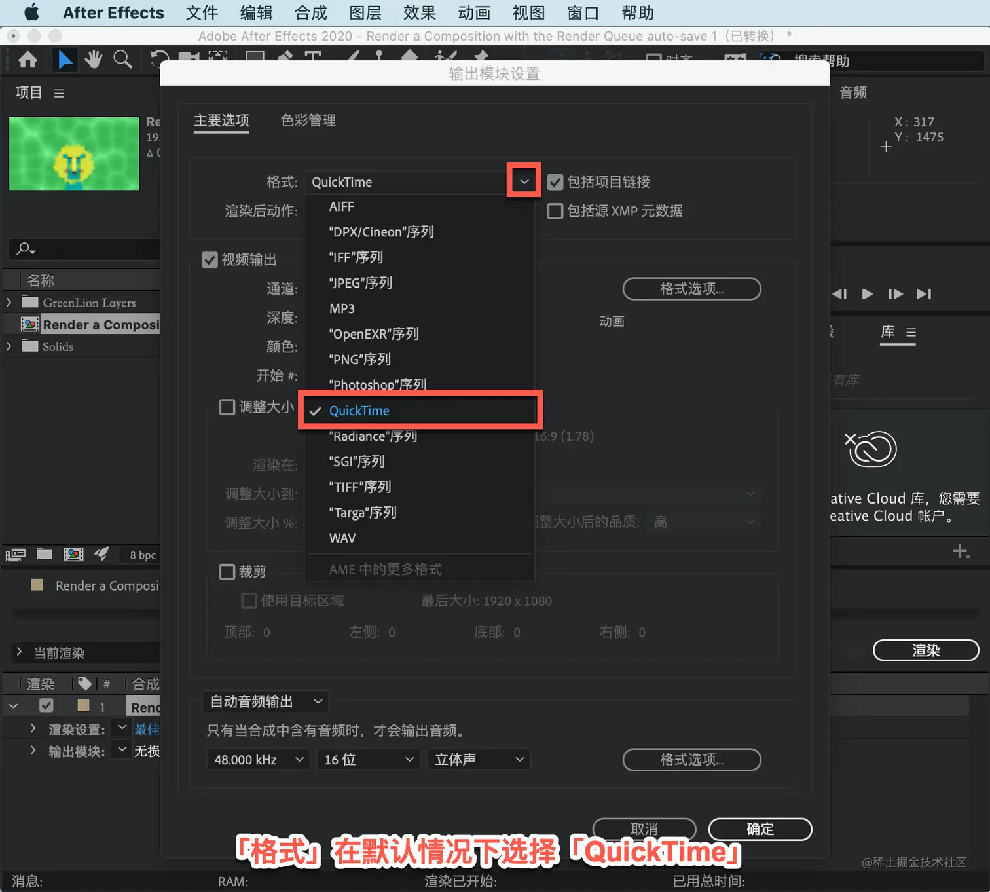Open the 16 位 bit depth dropdown

[x=367, y=760]
